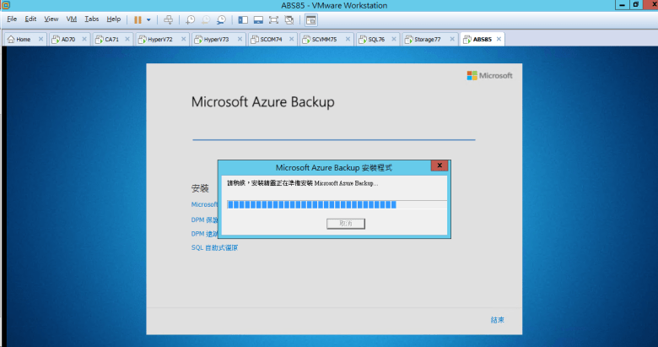Viewport: 658px width, 347px height.
Task: Click the console view icon in the toolbar
Action: [x=310, y=19]
